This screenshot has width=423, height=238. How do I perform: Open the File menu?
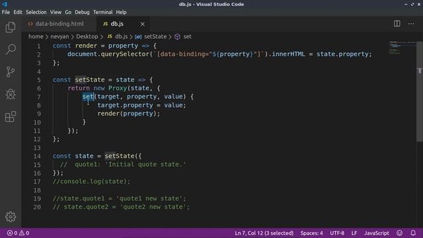click(x=6, y=12)
